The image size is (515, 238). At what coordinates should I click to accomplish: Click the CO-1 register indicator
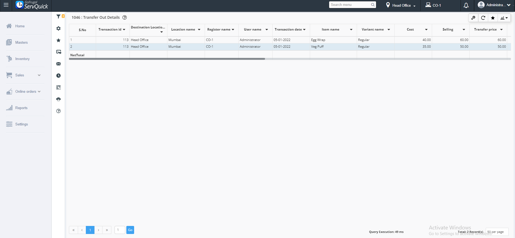pos(433,5)
